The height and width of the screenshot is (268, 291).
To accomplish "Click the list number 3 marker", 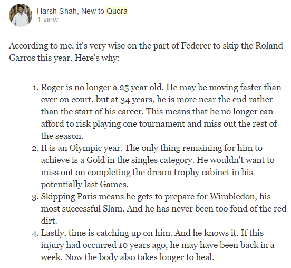I will (x=35, y=197).
